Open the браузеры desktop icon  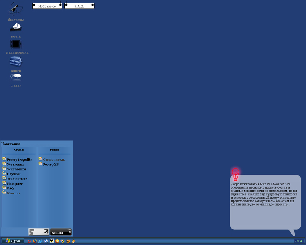16,9
